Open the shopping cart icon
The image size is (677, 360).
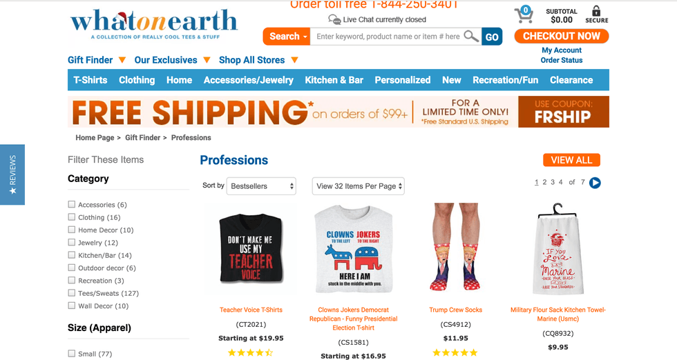point(524,14)
